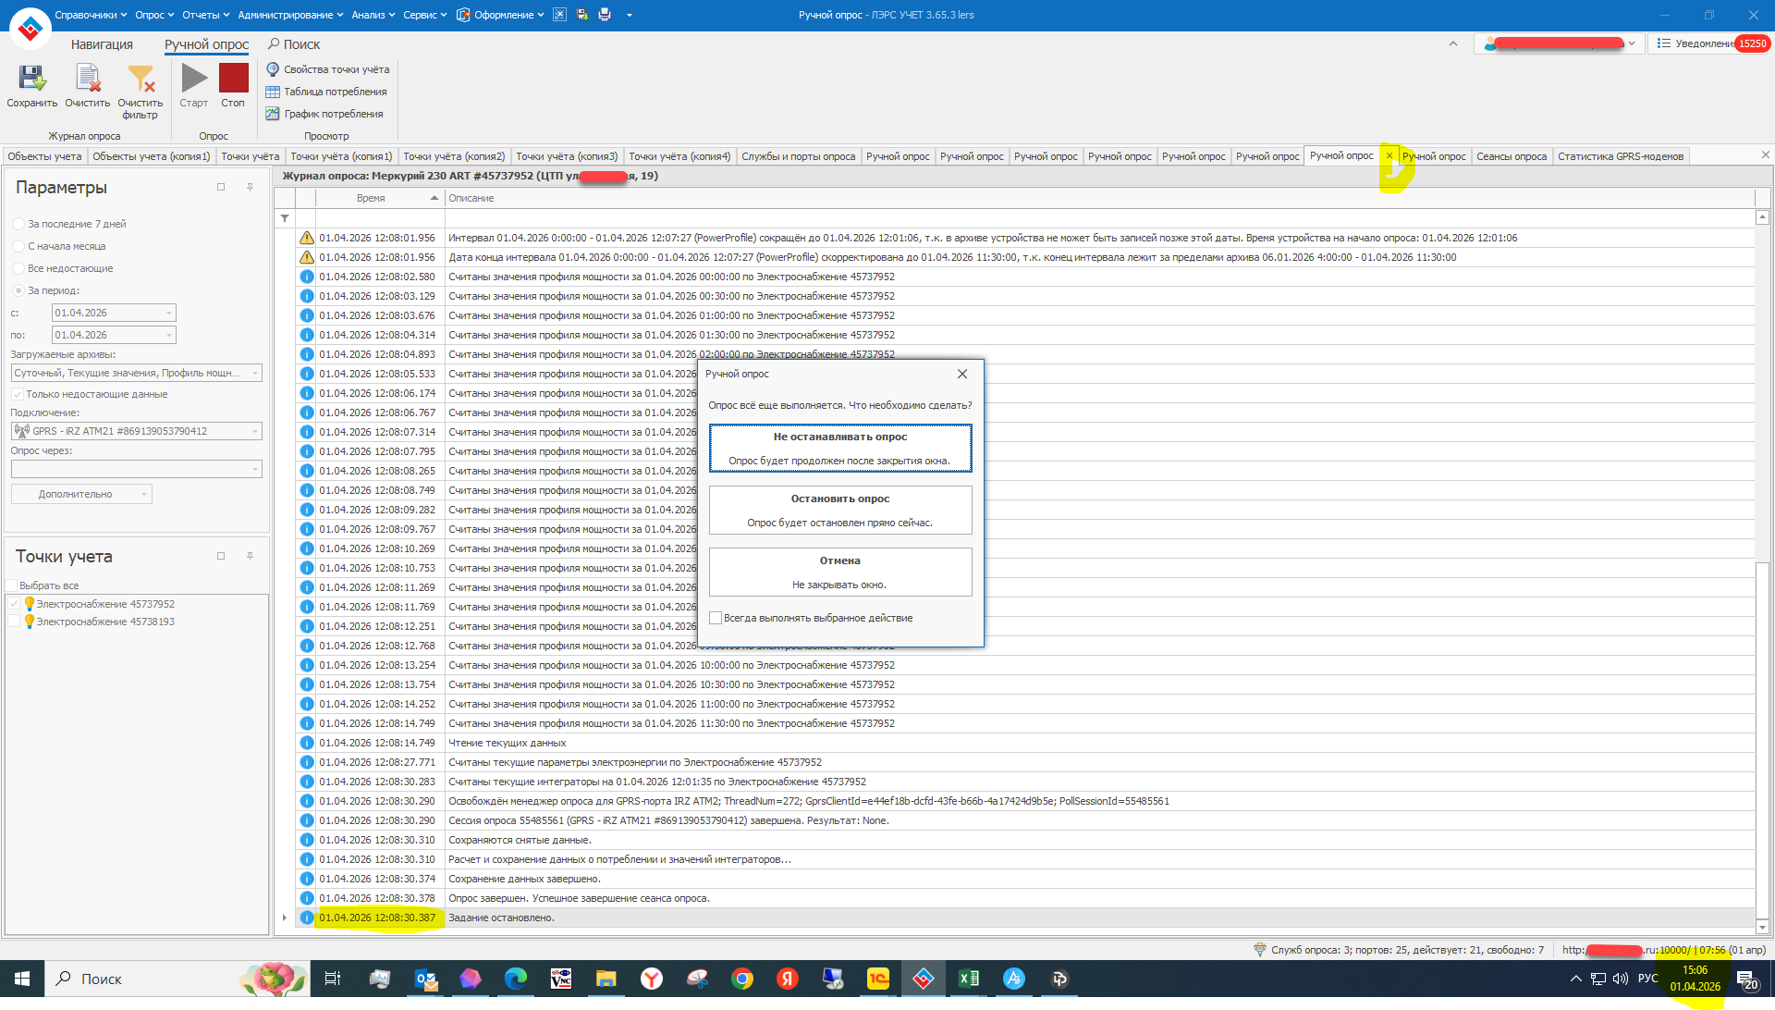Switch to the Сеансы опроса tab
This screenshot has height=1010, width=1775.
[x=1511, y=156]
